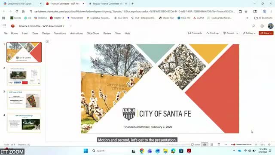
Task: Open Chrome from the taskbar
Action: [x=142, y=151]
